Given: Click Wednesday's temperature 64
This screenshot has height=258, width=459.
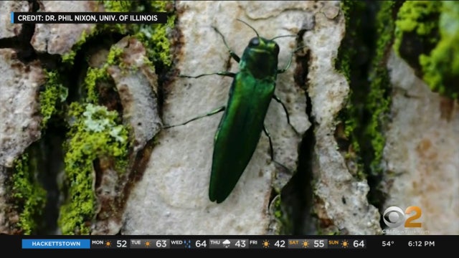Looking at the screenshot, I should coord(201,244).
